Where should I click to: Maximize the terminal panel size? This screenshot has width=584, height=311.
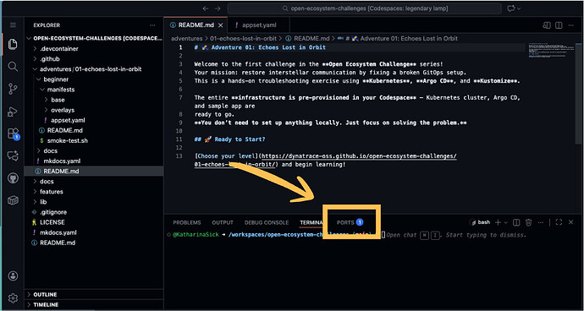click(559, 222)
